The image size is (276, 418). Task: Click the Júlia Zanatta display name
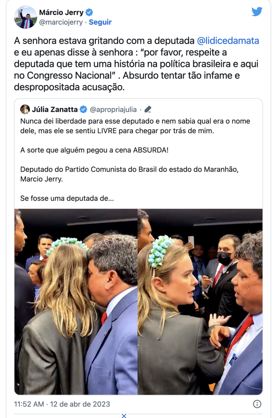[55, 109]
